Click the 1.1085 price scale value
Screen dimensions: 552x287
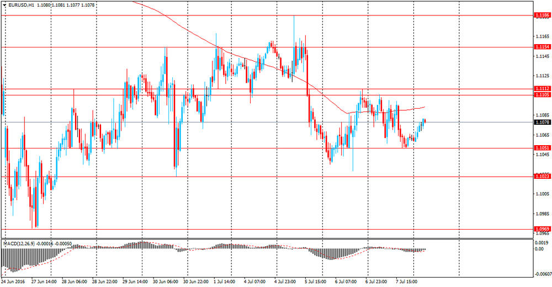point(543,115)
